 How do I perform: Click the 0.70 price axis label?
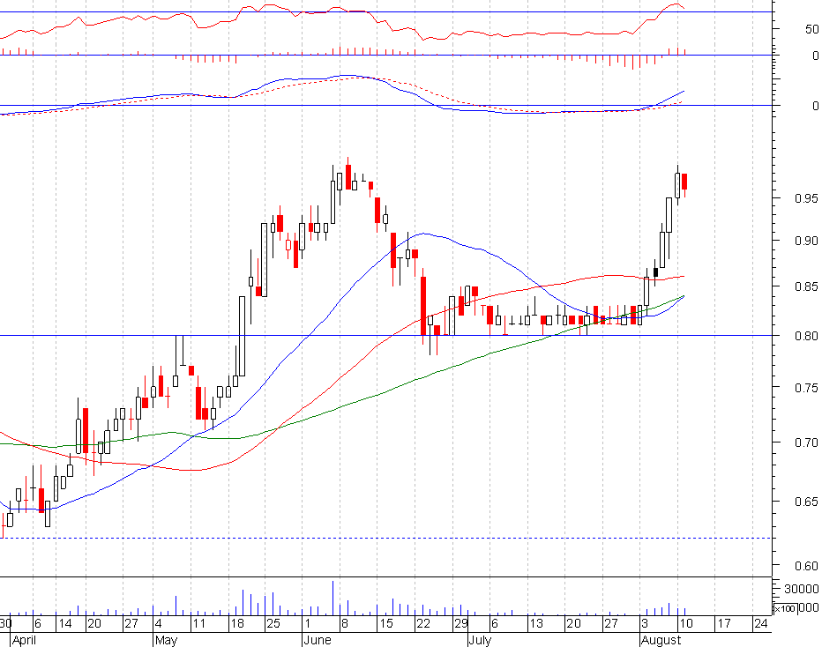tap(806, 442)
